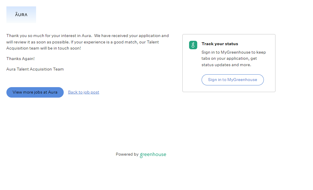The image size is (313, 190).
Task: Click the green Greenhouse icon in status card
Action: (193, 45)
